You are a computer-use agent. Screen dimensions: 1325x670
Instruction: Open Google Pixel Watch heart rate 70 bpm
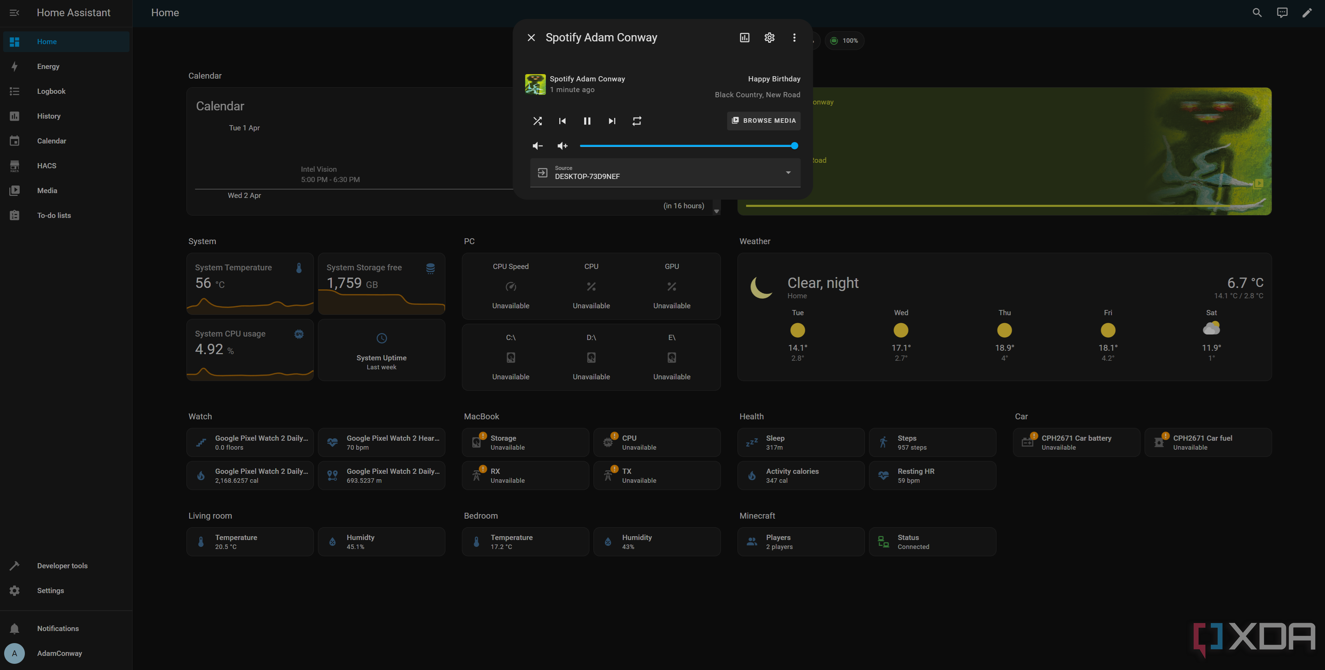pyautogui.click(x=381, y=442)
